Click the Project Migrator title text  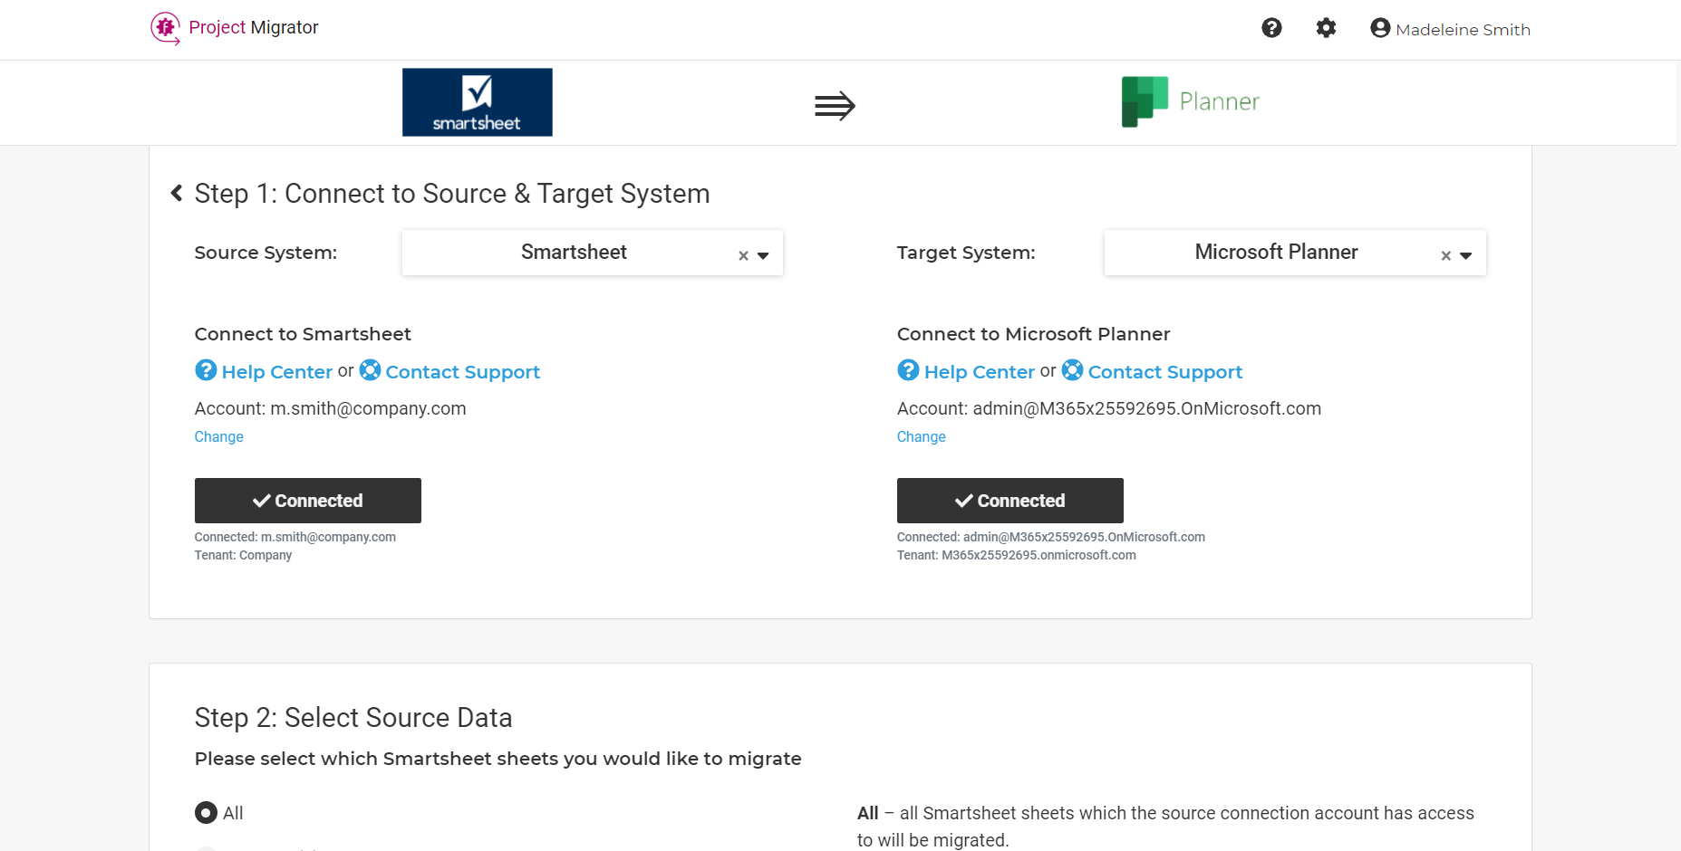(254, 28)
